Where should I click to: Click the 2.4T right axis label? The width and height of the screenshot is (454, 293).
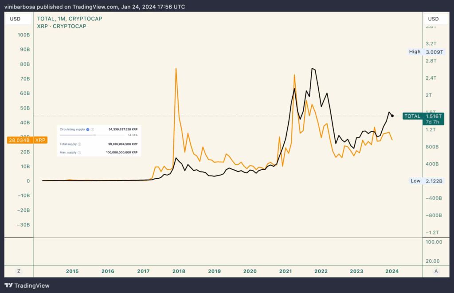[431, 78]
